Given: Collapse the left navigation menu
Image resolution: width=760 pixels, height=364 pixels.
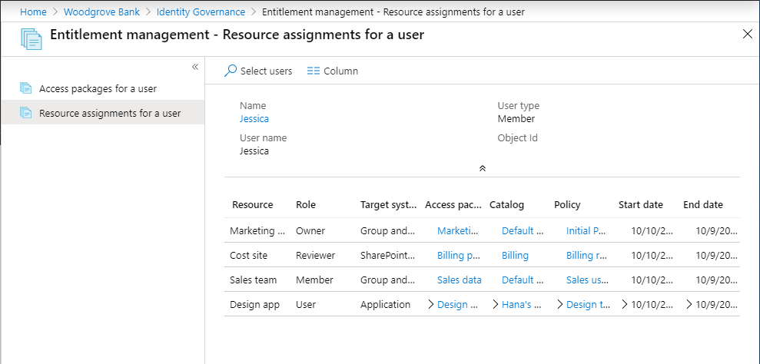Looking at the screenshot, I should click(x=195, y=67).
